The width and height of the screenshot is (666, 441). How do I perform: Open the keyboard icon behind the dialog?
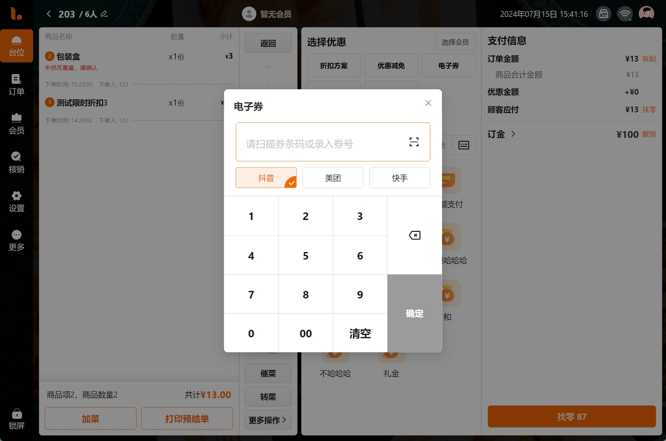(464, 145)
